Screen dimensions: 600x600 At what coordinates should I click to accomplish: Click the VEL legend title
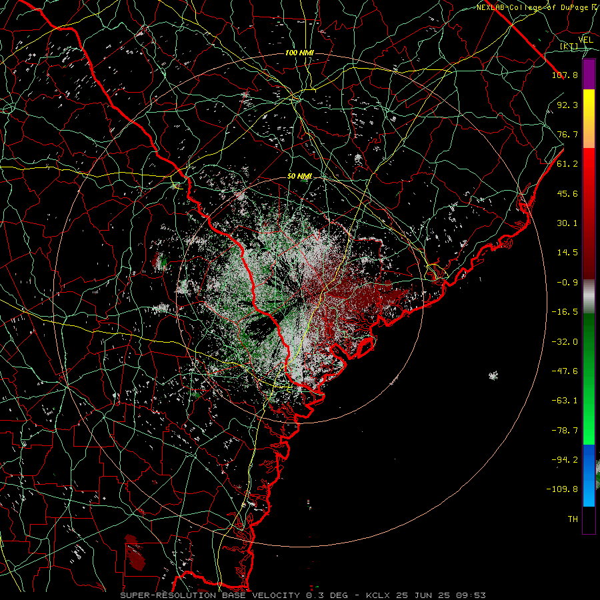click(586, 40)
